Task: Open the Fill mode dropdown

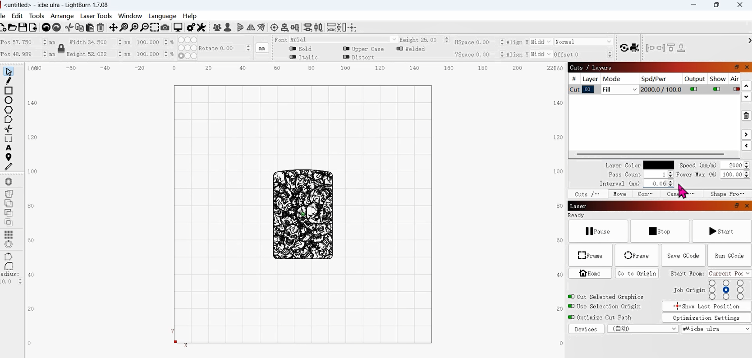Action: (x=620, y=90)
